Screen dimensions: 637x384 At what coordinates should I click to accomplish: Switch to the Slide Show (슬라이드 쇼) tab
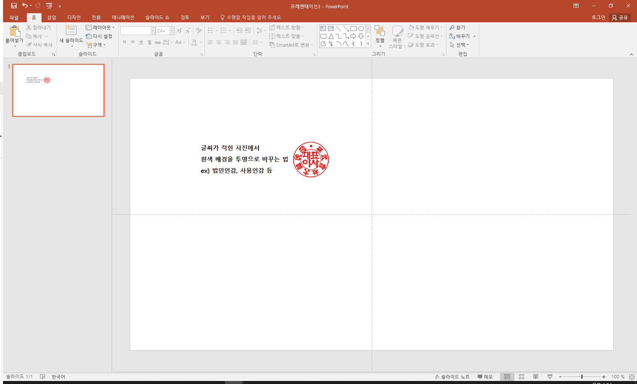tap(157, 17)
